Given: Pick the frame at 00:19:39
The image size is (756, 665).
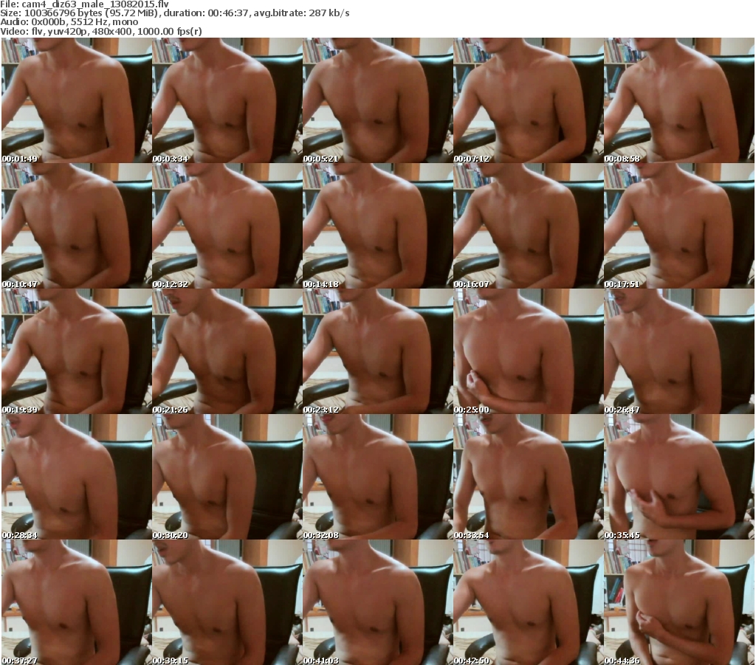Looking at the screenshot, I should 77,351.
